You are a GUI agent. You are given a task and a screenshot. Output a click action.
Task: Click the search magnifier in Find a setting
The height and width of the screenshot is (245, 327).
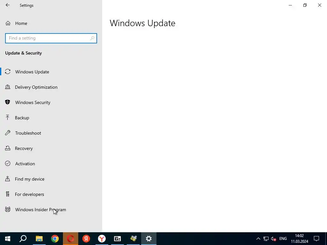coord(92,38)
